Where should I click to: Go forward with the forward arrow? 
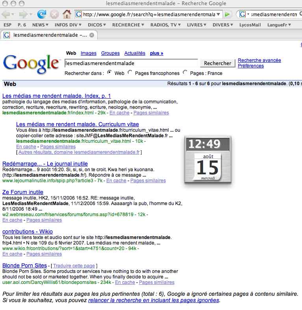click(23, 14)
